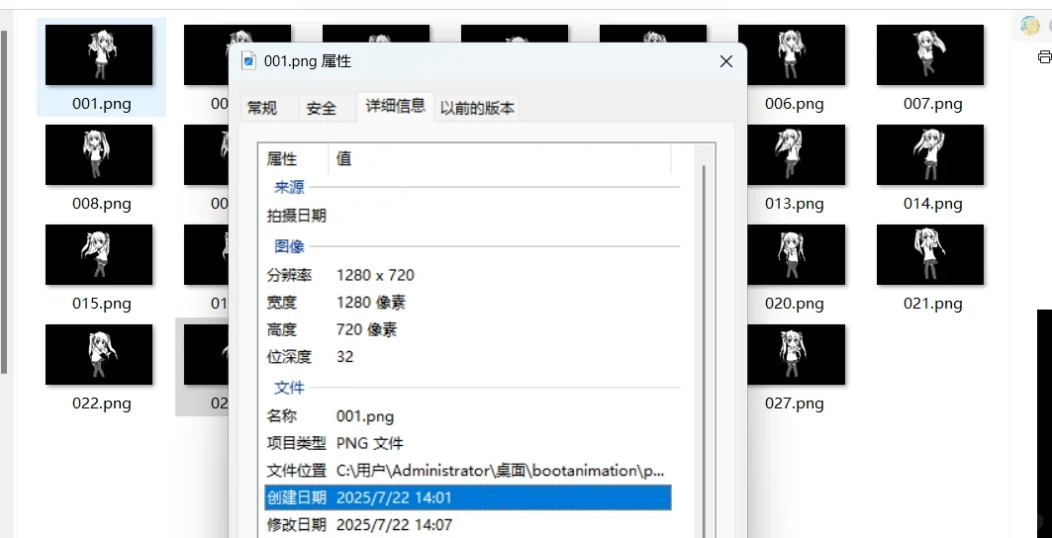Click the avatar icon in top right
The height and width of the screenshot is (538, 1052).
point(1030,26)
